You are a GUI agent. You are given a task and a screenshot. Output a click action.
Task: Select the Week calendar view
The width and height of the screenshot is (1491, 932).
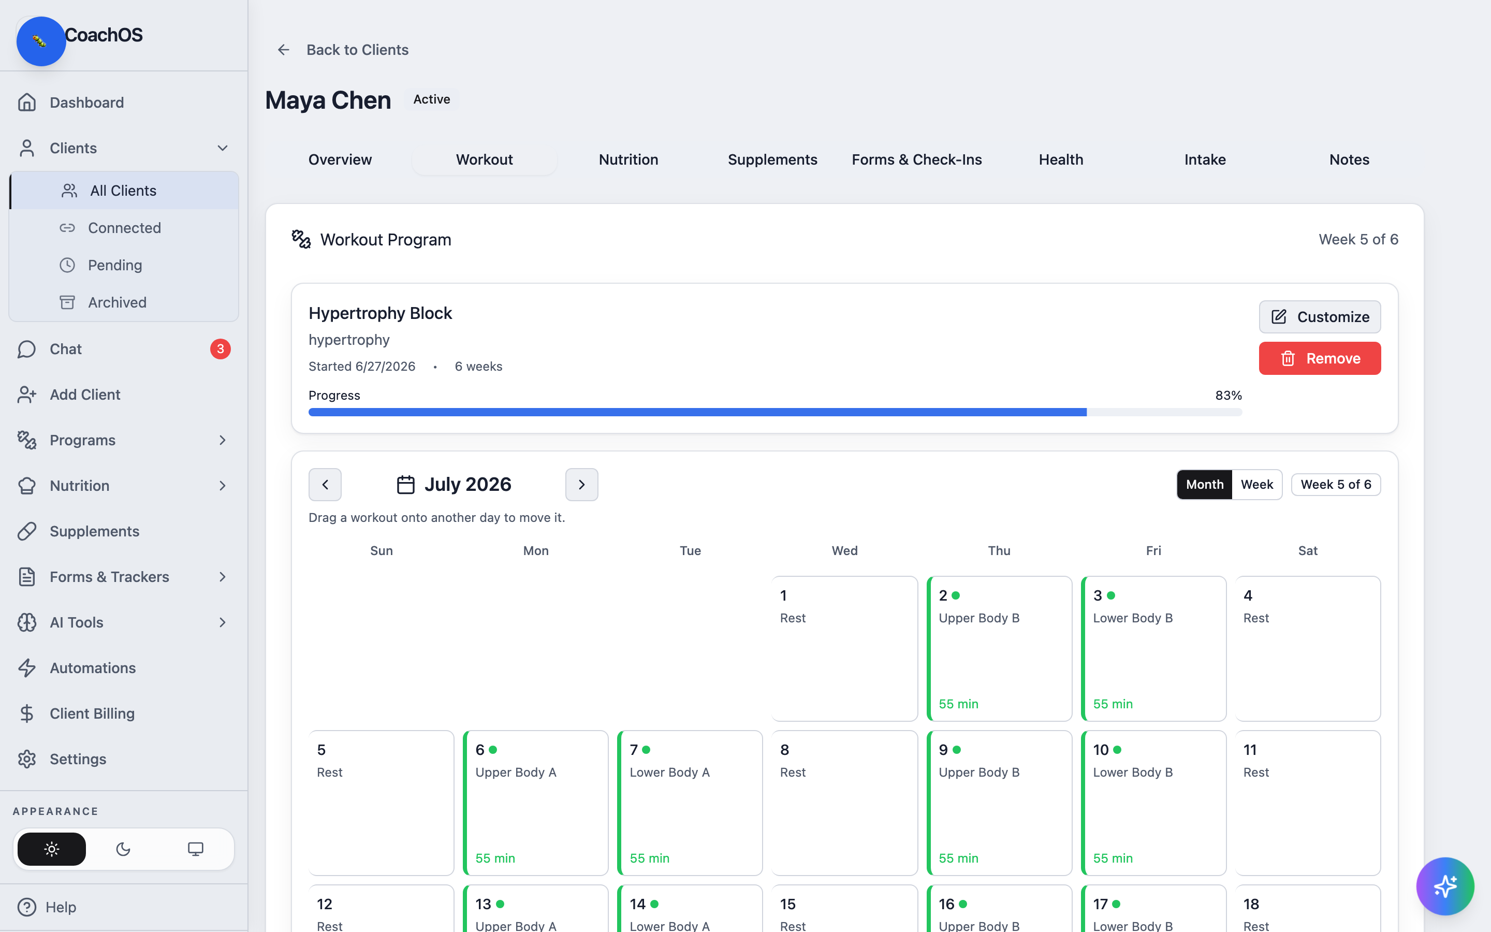[x=1257, y=485]
